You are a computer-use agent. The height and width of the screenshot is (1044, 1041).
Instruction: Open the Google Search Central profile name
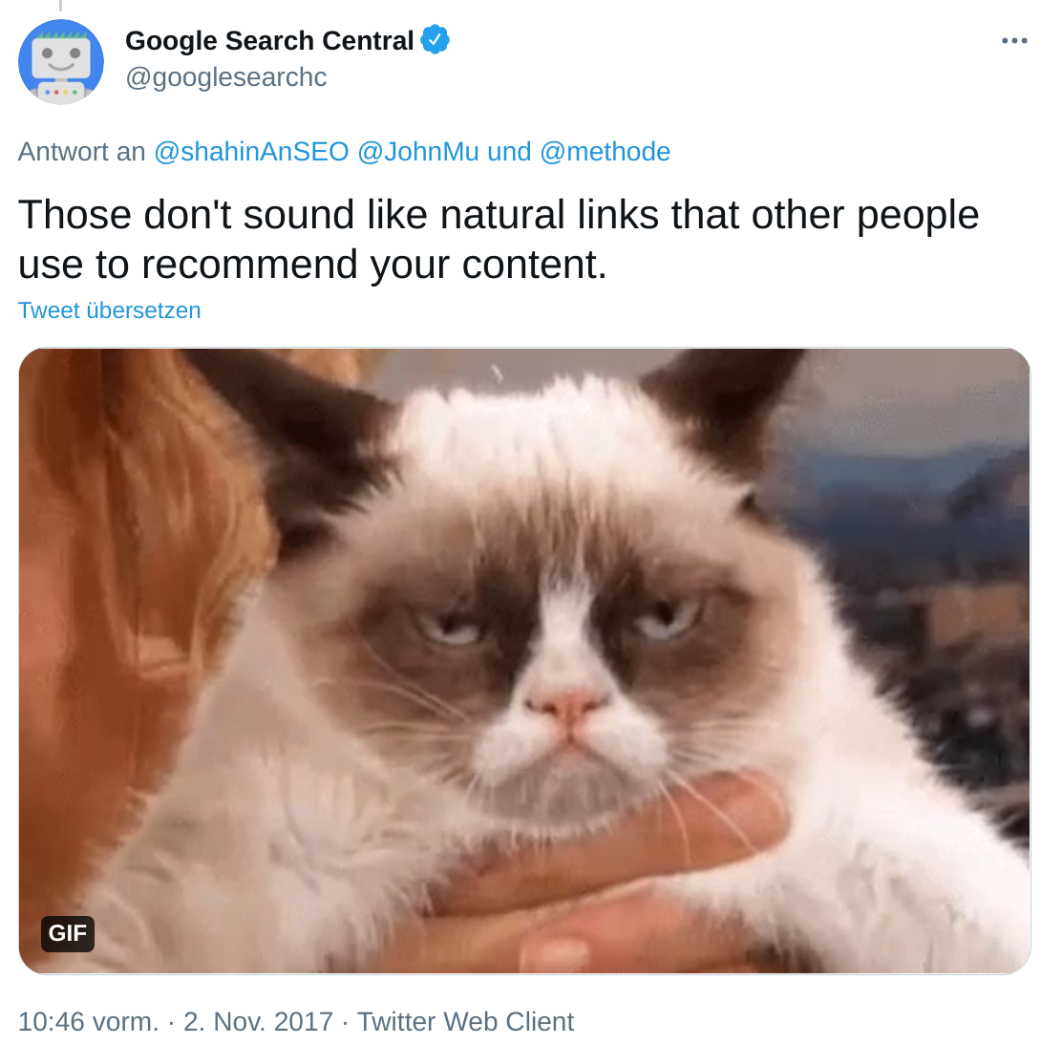coord(269,41)
